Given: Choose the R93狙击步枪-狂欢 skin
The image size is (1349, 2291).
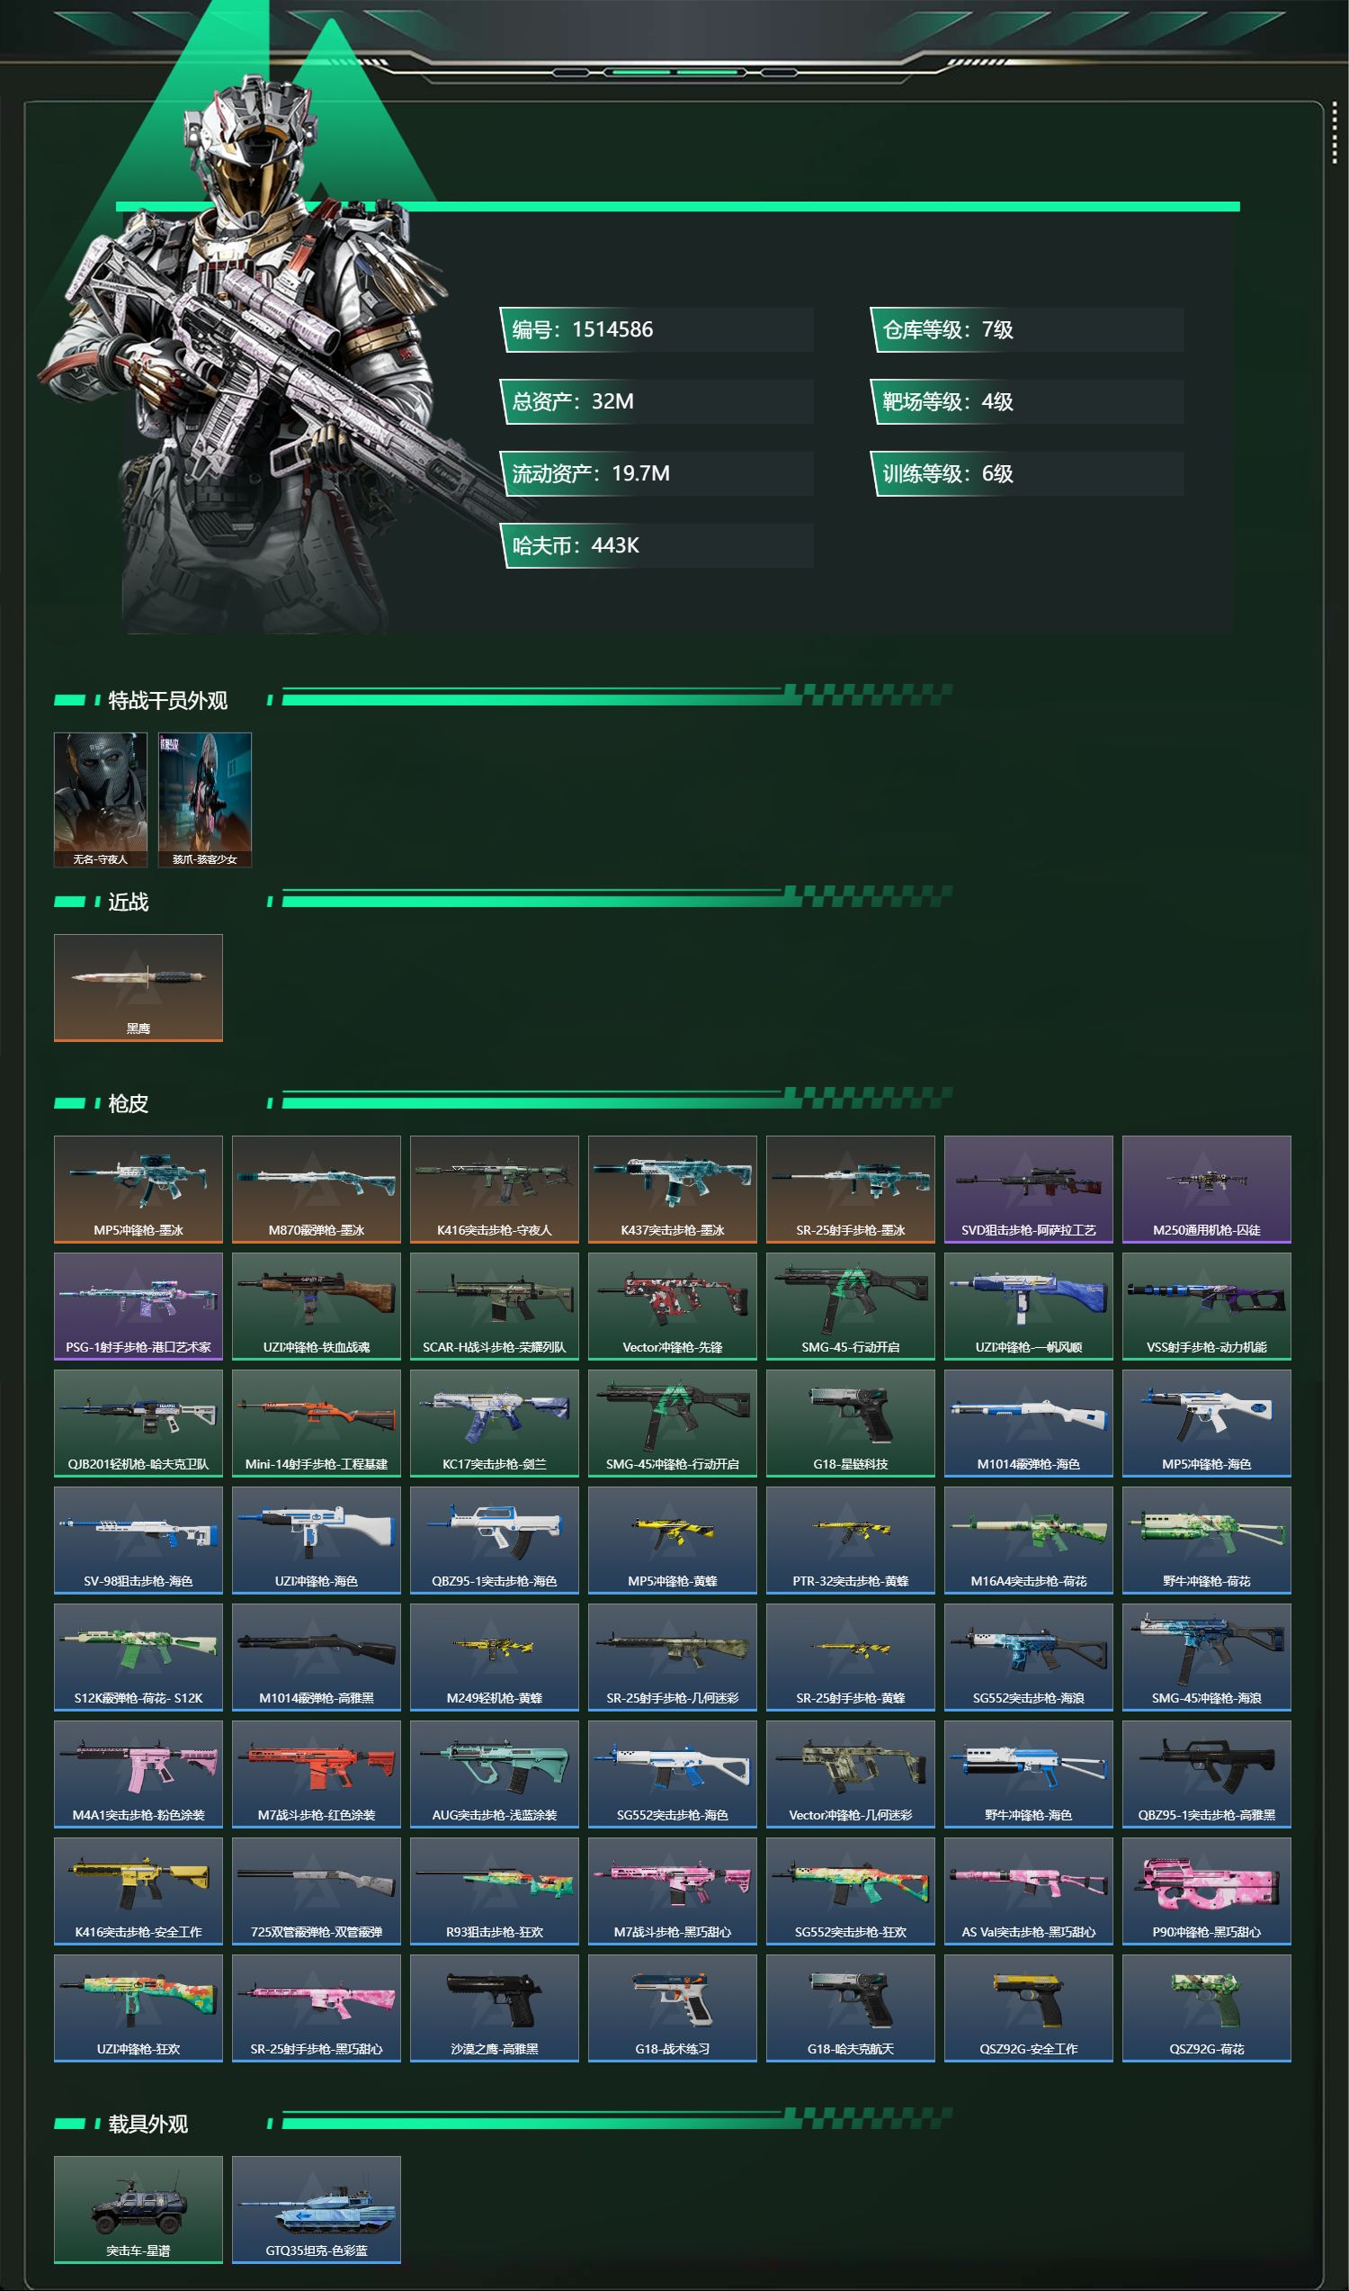Looking at the screenshot, I should (x=495, y=1891).
